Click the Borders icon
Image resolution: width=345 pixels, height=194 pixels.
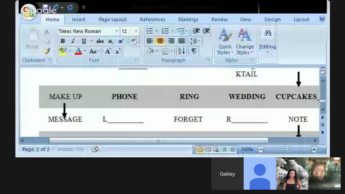(165, 51)
